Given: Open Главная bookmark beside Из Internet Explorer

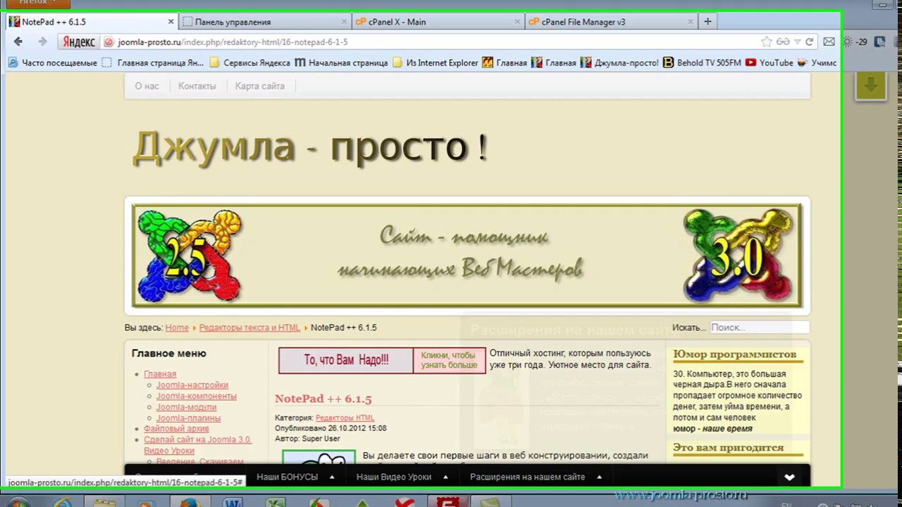Looking at the screenshot, I should coord(505,63).
